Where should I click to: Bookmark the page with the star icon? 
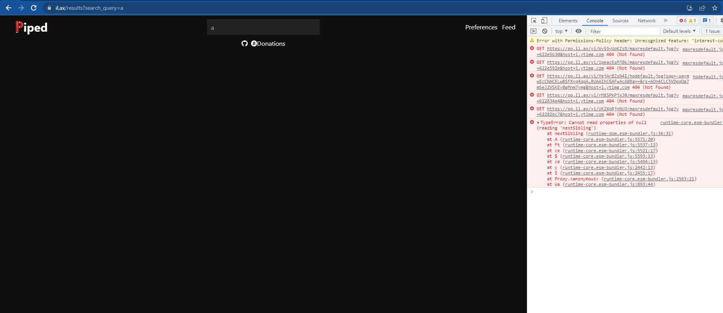(x=715, y=8)
